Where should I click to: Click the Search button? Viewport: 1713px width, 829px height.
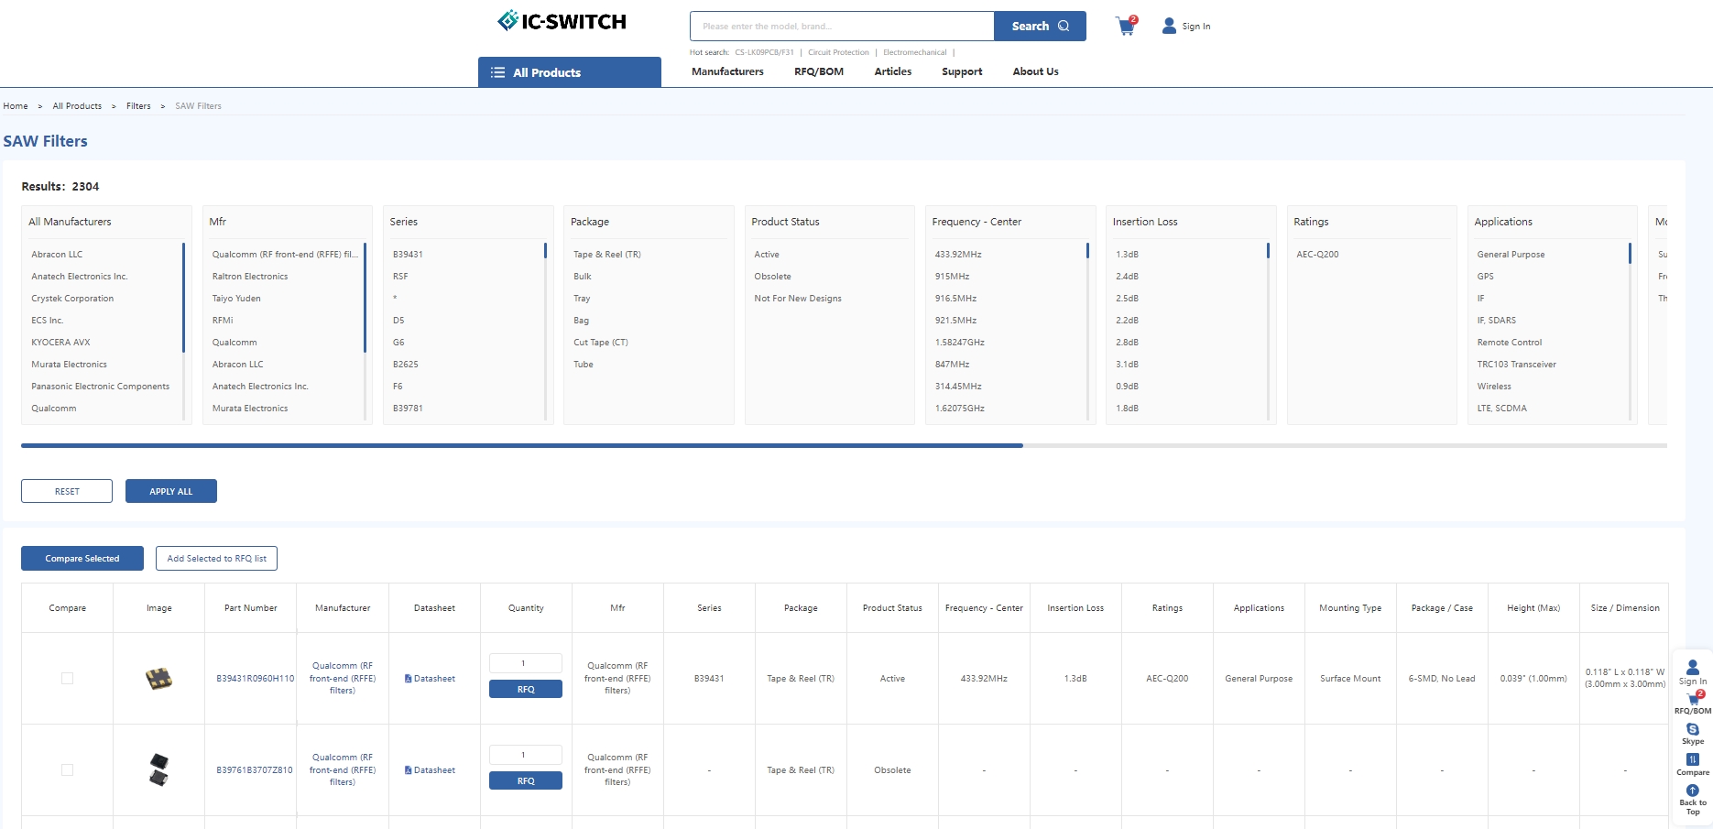pos(1040,26)
